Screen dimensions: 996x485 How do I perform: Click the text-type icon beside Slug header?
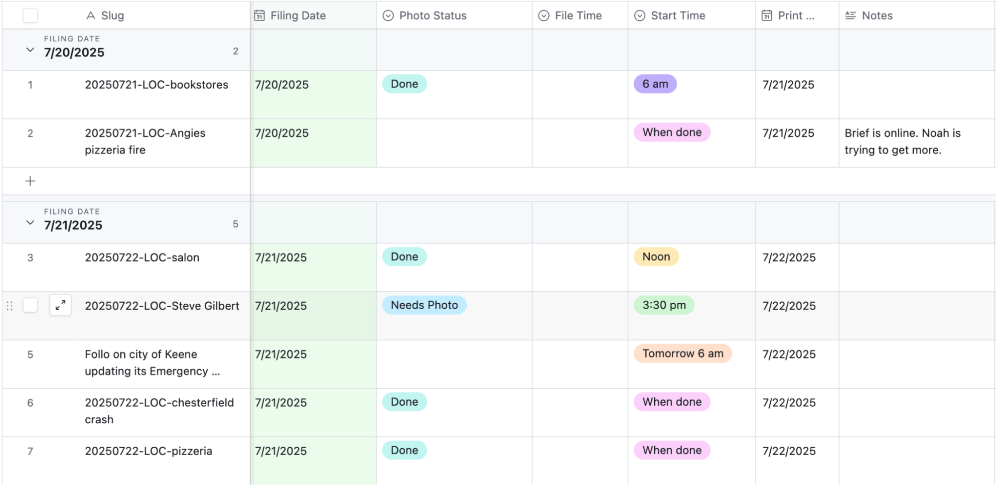pos(90,15)
